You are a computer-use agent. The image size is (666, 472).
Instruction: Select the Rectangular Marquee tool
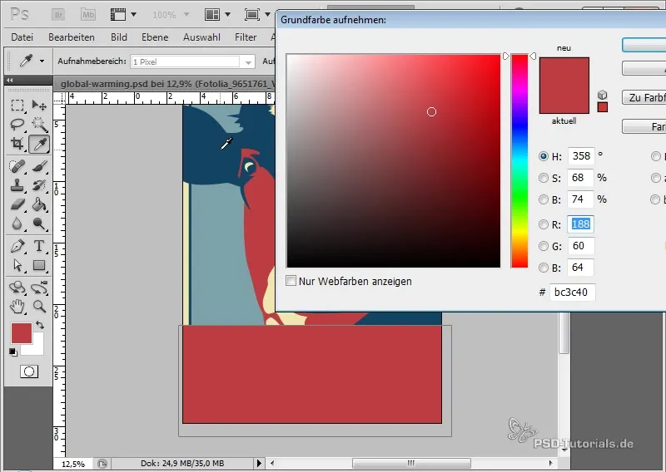click(x=17, y=106)
